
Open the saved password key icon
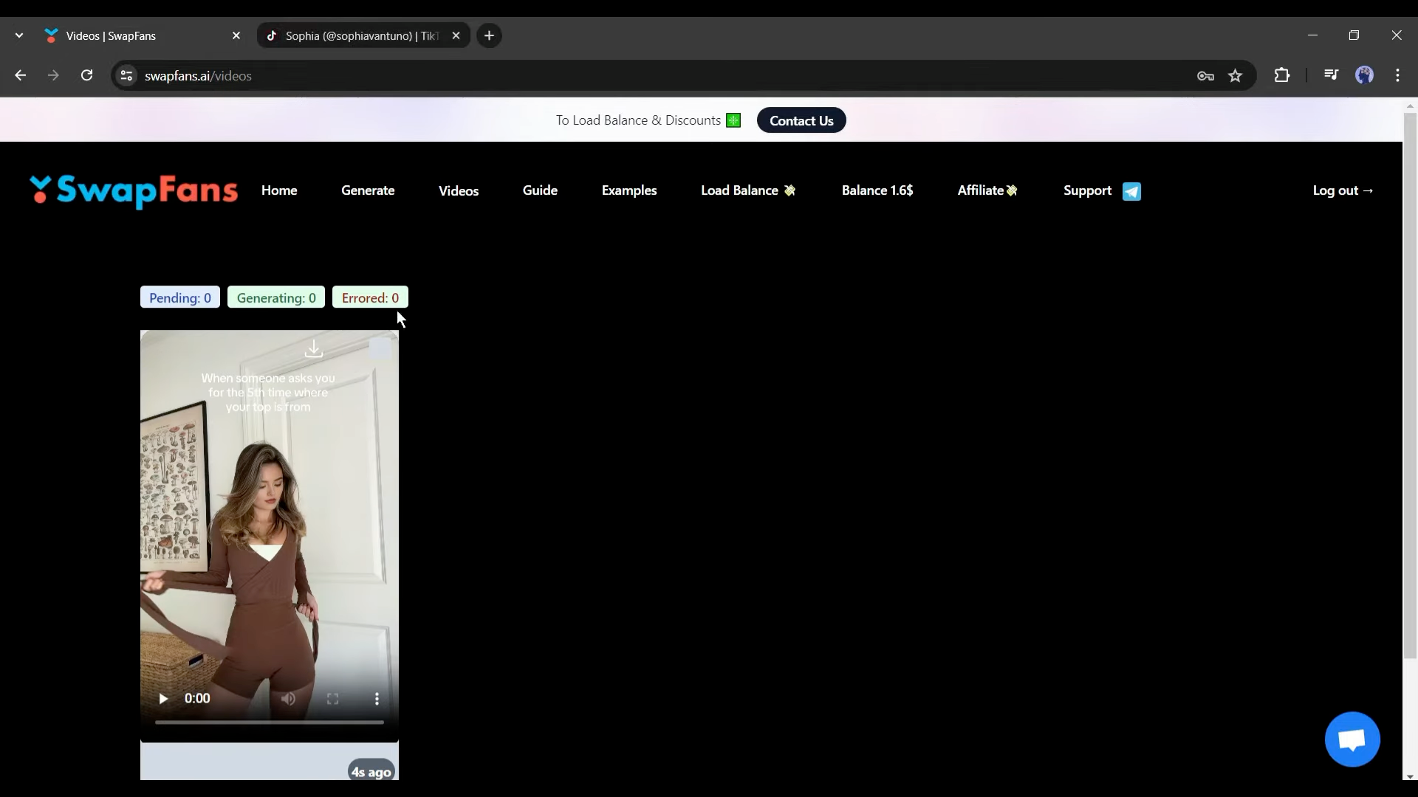point(1205,76)
